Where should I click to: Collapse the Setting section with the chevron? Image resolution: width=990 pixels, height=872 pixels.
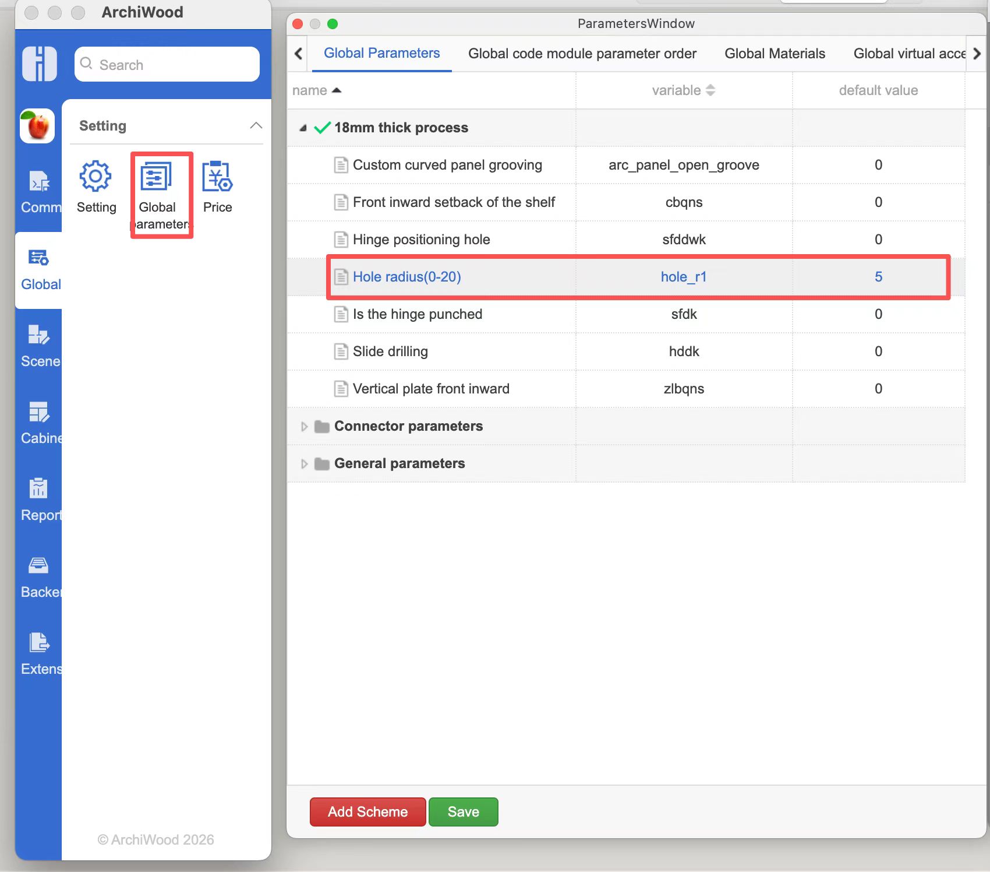(x=256, y=125)
